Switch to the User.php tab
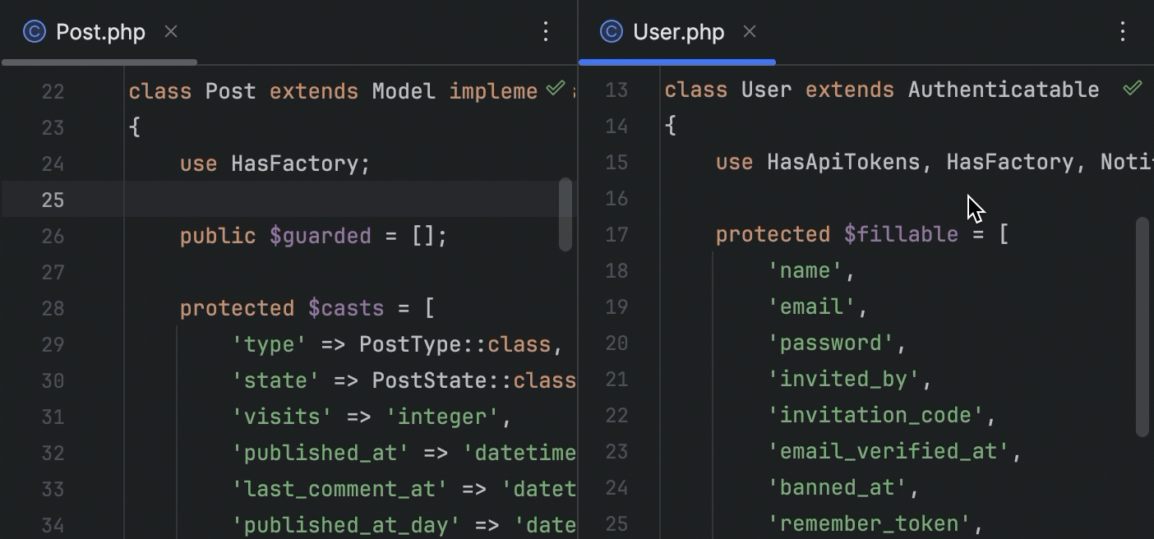Viewport: 1154px width, 539px height. tap(677, 32)
